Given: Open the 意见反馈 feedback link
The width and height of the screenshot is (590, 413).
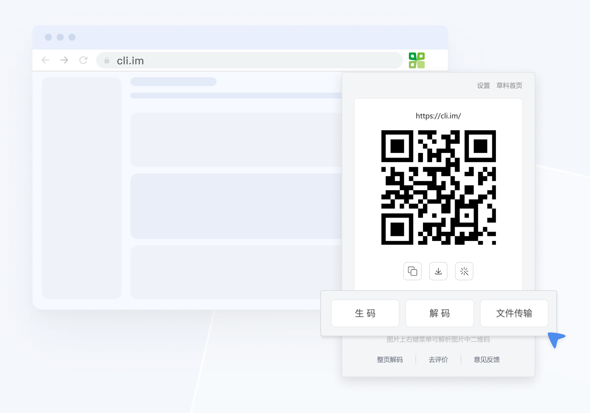Looking at the screenshot, I should 486,360.
